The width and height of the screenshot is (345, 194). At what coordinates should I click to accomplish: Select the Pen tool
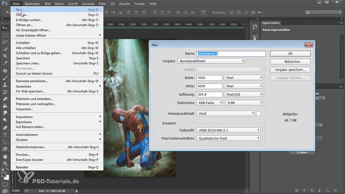5,127
